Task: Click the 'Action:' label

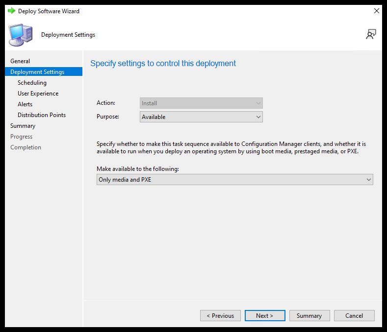Action: pos(105,103)
